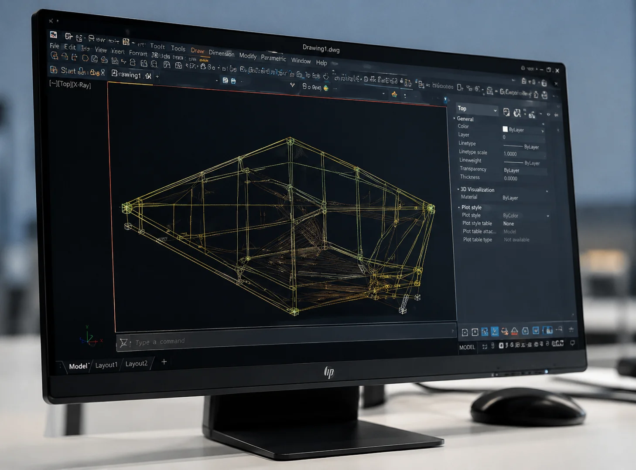Image resolution: width=636 pixels, height=470 pixels.
Task: Click the [Top] viewport view control
Action: [x=65, y=84]
